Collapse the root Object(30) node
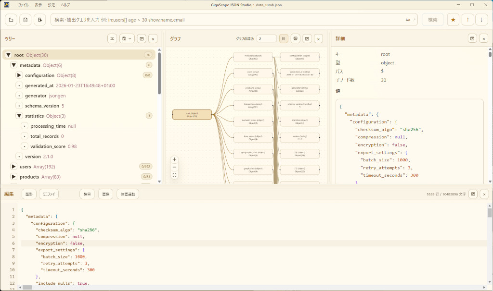 [9, 55]
